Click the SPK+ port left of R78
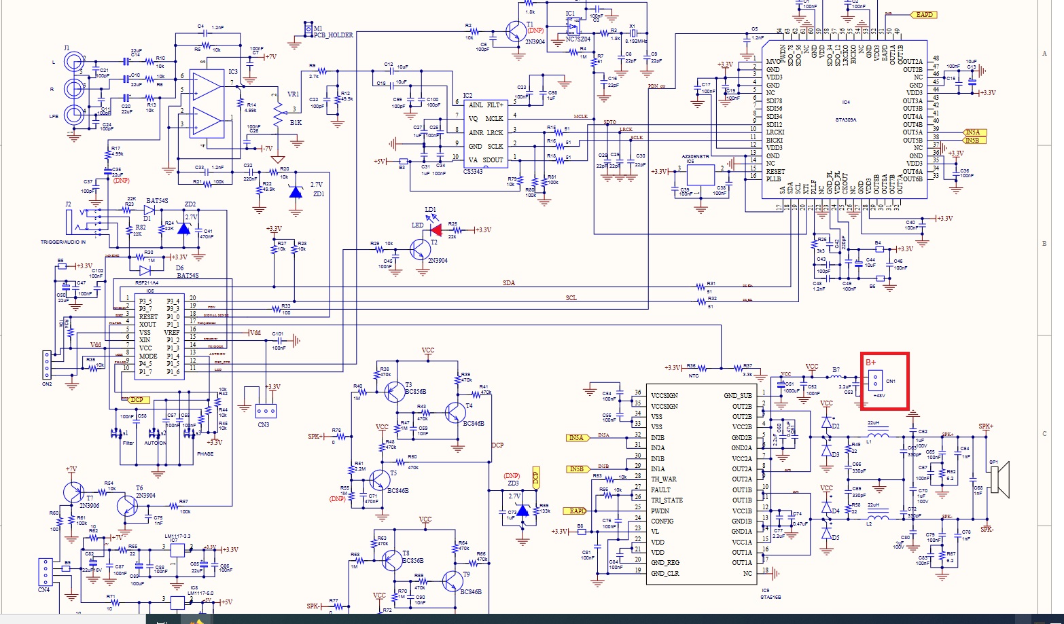Screen dimensions: 1064x624 [315, 437]
